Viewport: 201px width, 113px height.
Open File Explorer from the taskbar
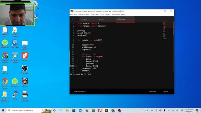[67, 110]
